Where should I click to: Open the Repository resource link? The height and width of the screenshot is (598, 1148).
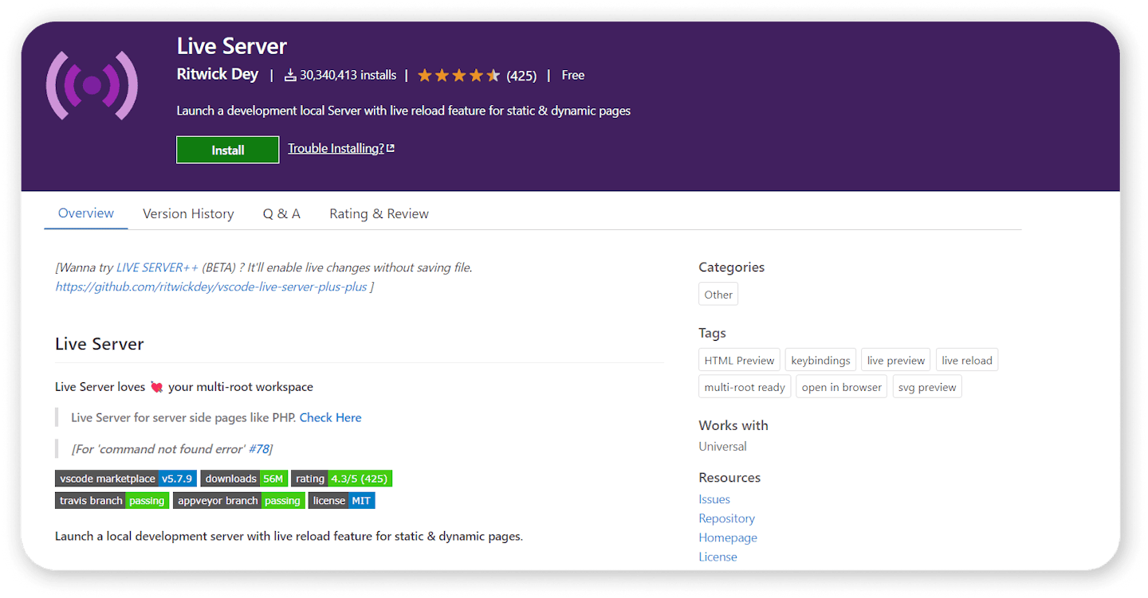pyautogui.click(x=726, y=518)
